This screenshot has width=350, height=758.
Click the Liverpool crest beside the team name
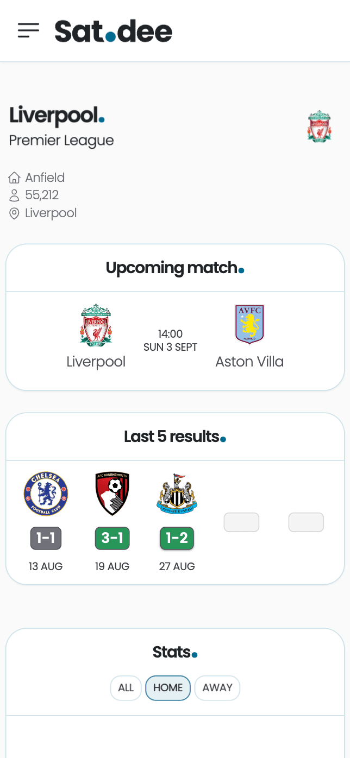[x=319, y=127]
